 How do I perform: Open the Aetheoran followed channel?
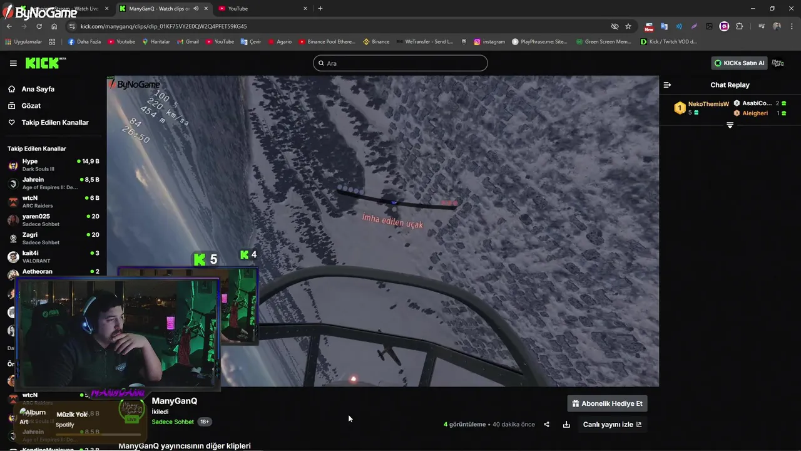click(x=53, y=272)
